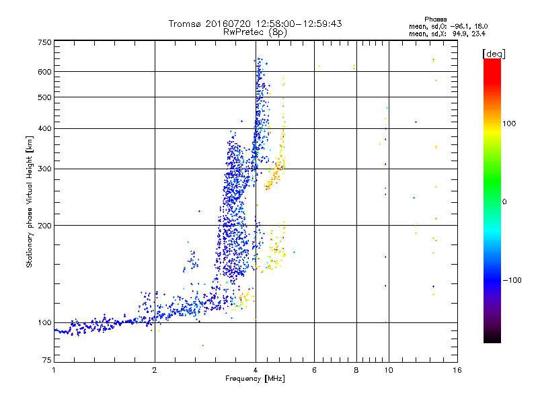The width and height of the screenshot is (538, 403).
Task: Select the 'mean, sd,X: 94.9, 23.4' line
Action: coord(447,34)
